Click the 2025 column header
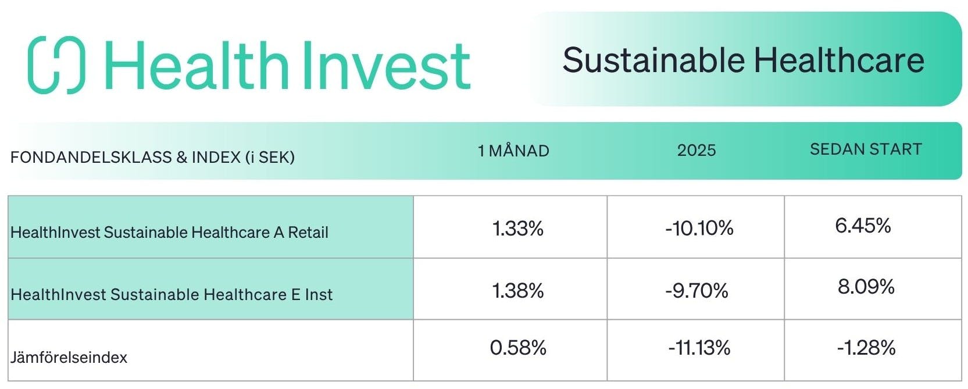Viewport: 968px width, 389px height. (696, 151)
